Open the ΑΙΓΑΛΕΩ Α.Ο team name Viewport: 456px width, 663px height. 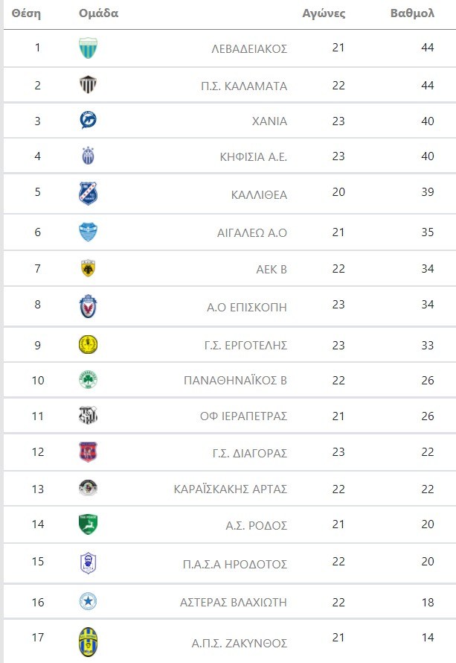(x=251, y=232)
